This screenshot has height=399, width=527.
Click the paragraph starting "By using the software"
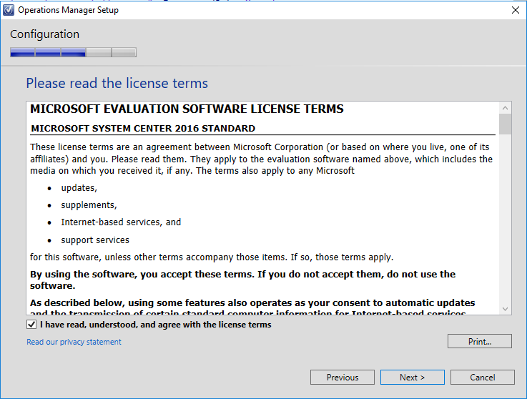pos(242,280)
